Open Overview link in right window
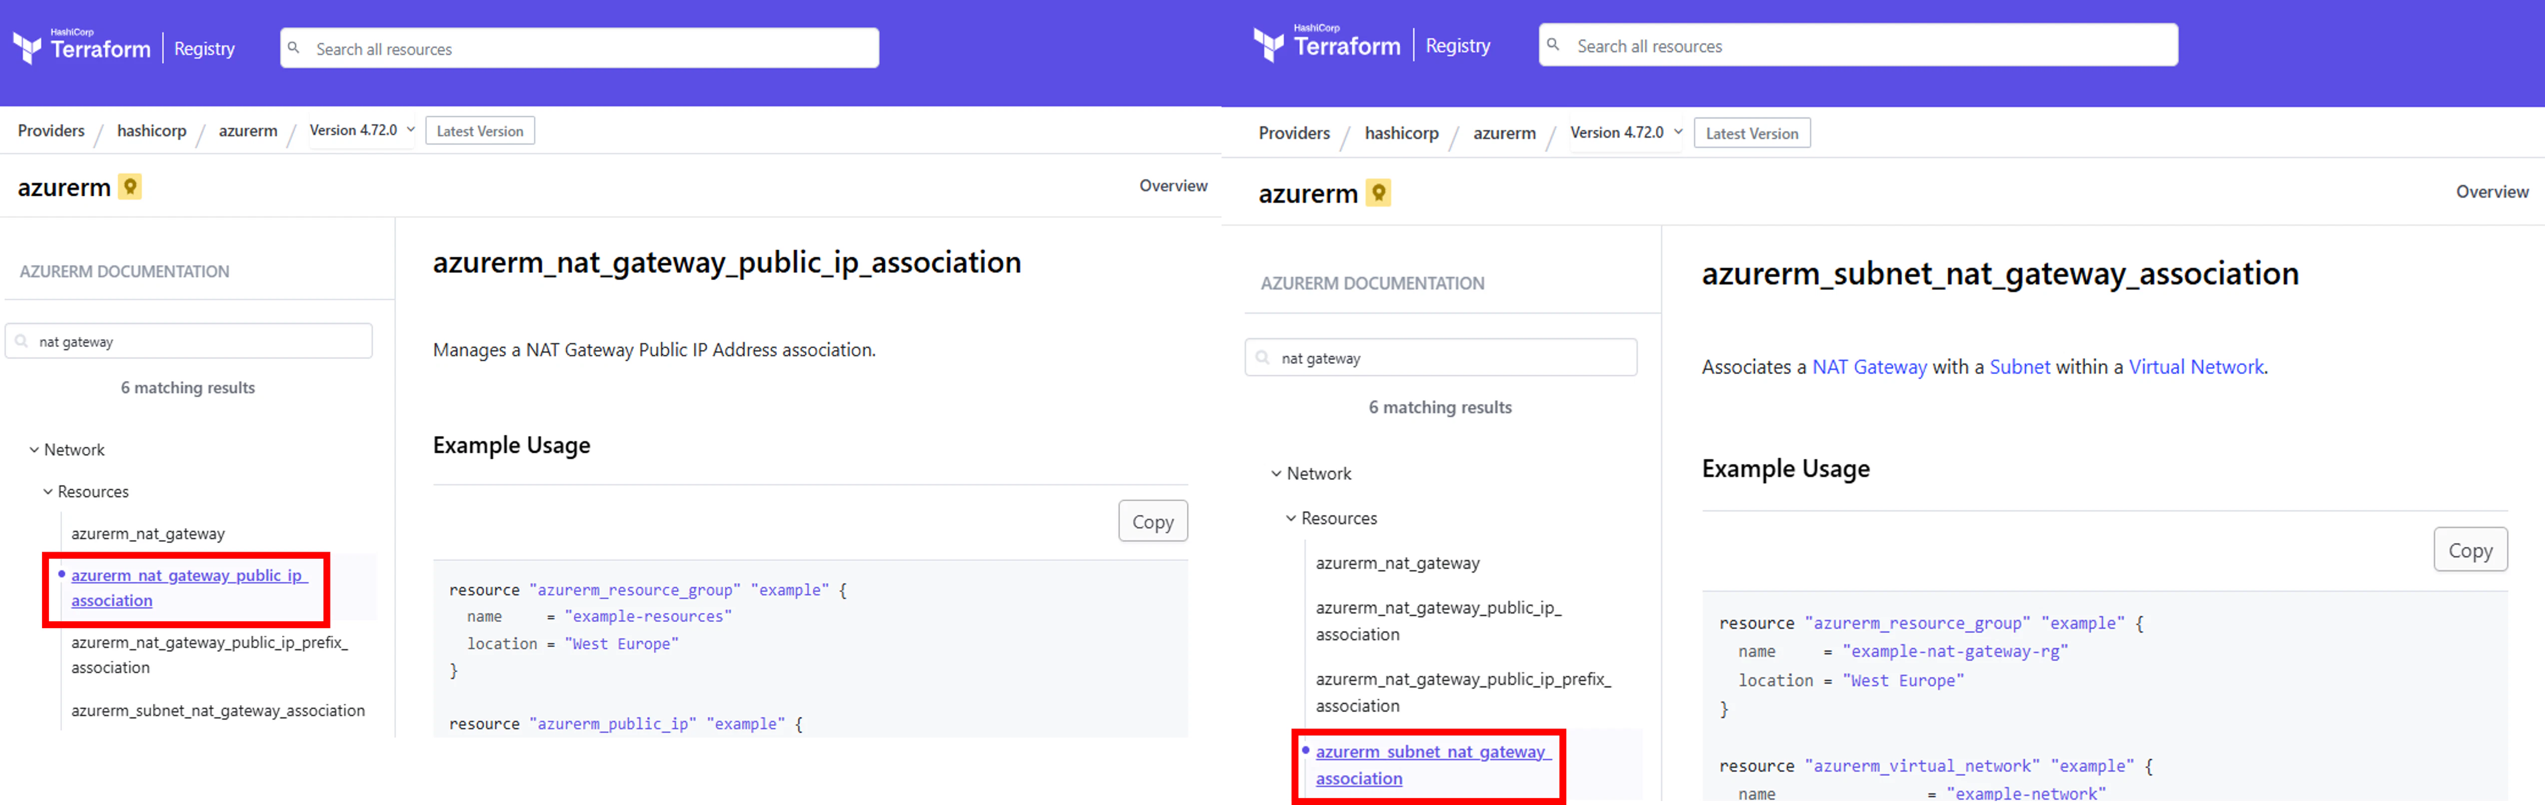The image size is (2545, 805). pos(2492,192)
